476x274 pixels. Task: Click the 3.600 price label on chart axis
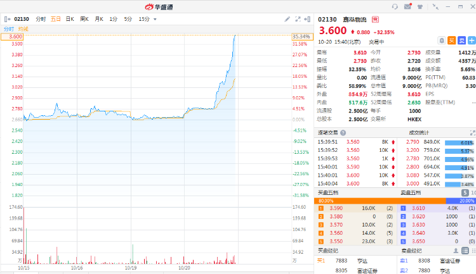click(12, 37)
